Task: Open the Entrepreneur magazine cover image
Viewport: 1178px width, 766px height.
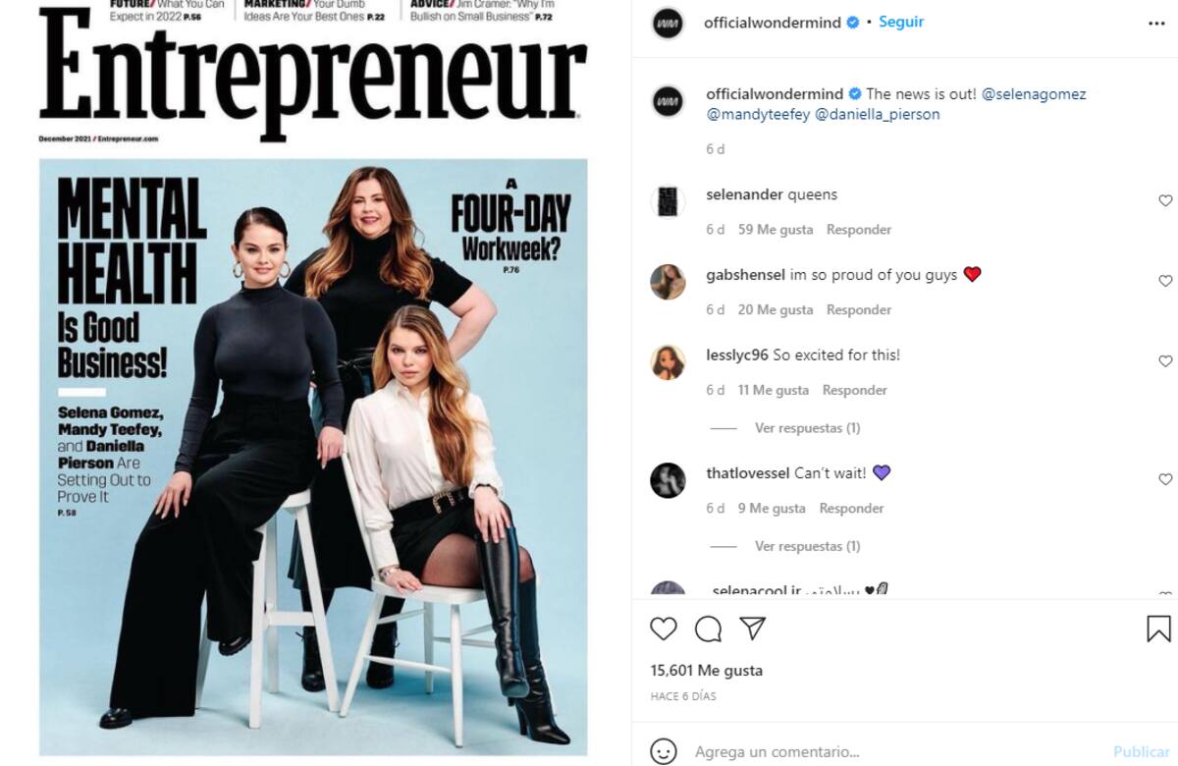Action: point(313,383)
